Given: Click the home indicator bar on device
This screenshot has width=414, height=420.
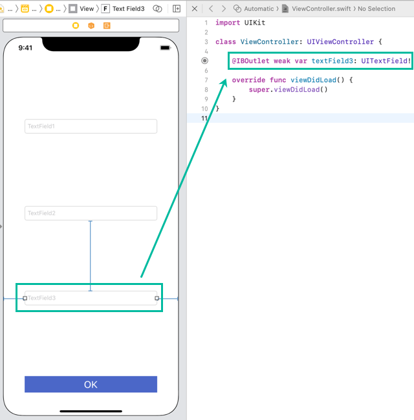Looking at the screenshot, I should (x=91, y=411).
